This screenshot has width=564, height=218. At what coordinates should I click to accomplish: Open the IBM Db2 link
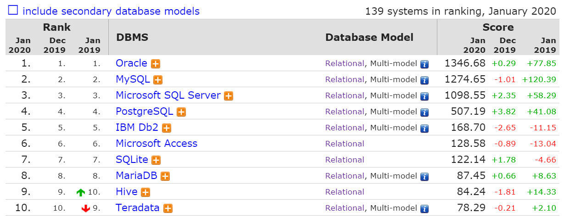[x=137, y=128]
